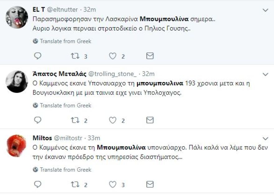
Task: Click the reply icon on EL T's tweet
Action: [38, 55]
